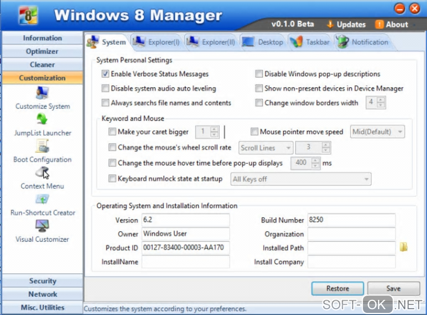Click the empty Organization field

[x=352, y=234]
